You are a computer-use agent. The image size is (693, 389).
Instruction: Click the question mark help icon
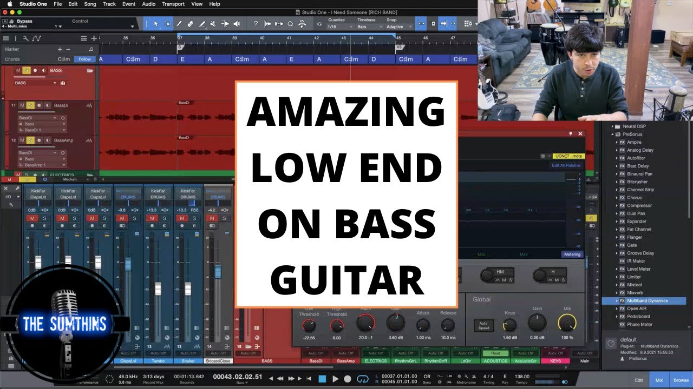point(256,24)
